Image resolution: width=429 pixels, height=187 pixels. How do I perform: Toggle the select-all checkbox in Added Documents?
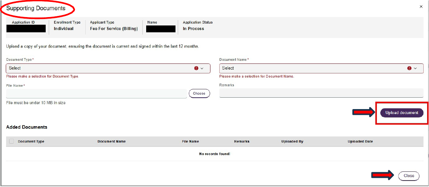[x=11, y=141]
